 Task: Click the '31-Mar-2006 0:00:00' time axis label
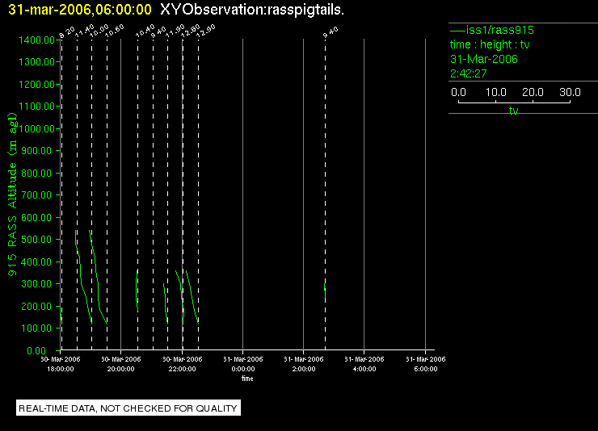point(243,364)
